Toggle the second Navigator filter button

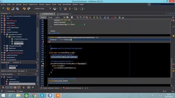(x=7, y=87)
